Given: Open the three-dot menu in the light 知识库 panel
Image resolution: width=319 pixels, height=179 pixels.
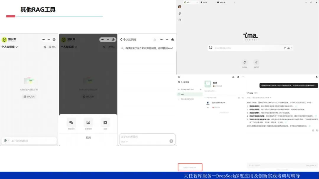Looking at the screenshot, I should point(43,40).
